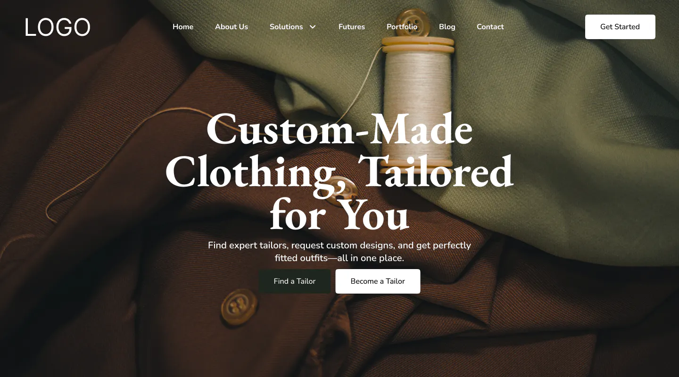The image size is (679, 377).
Task: Click the Get Started button
Action: (x=620, y=27)
